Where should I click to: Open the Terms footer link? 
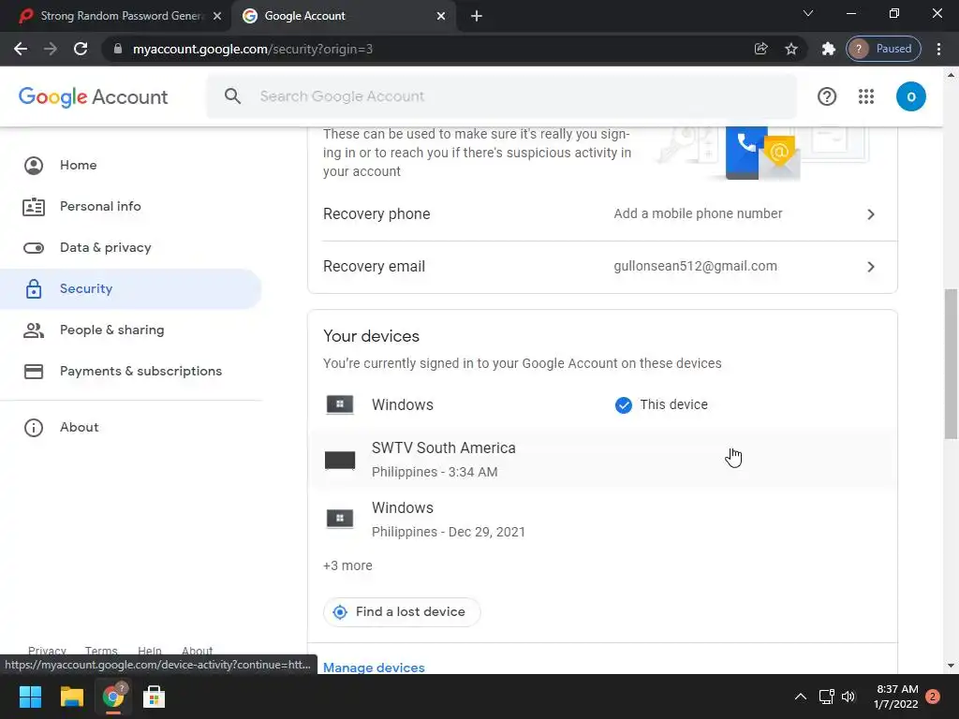pyautogui.click(x=101, y=651)
